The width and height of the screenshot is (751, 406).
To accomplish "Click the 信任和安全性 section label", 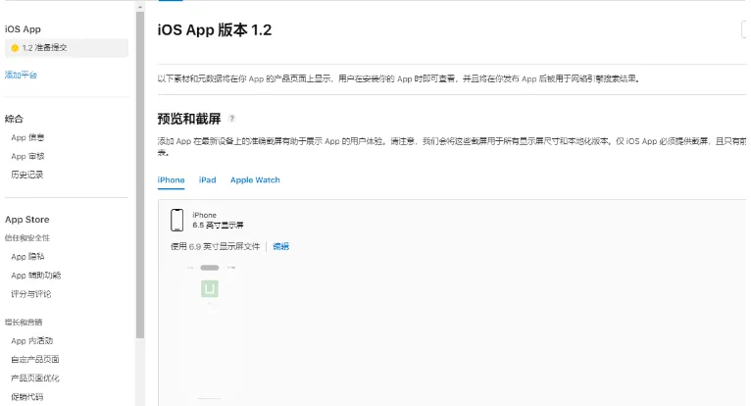I will coord(27,237).
